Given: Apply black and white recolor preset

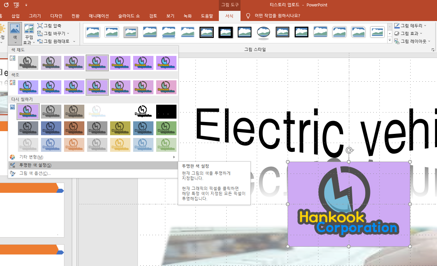Looking at the screenshot, I should tap(143, 111).
